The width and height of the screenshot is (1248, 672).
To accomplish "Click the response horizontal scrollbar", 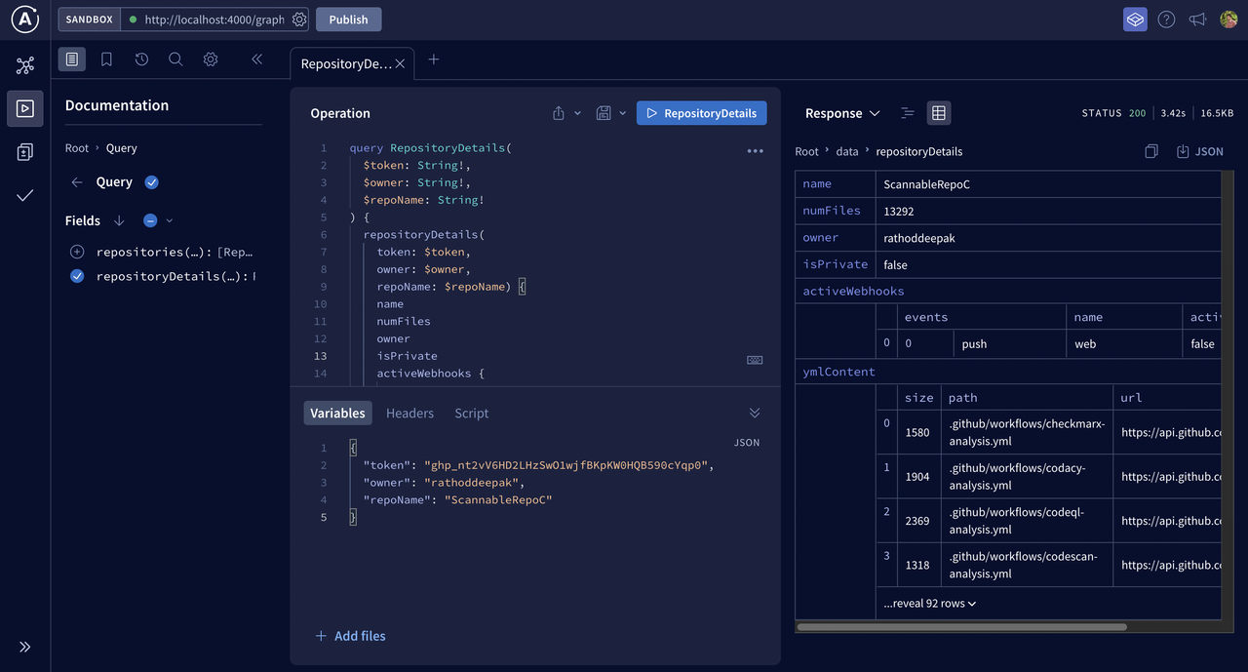I will 961,627.
